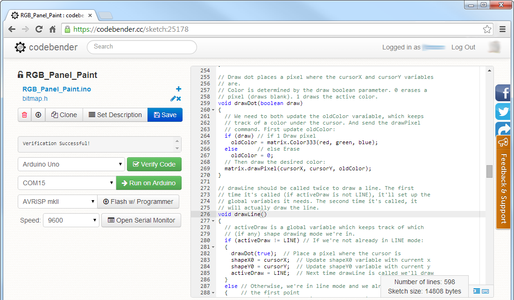Remove bitmap.h using the blue x icon
The image size is (514, 300).
(179, 99)
